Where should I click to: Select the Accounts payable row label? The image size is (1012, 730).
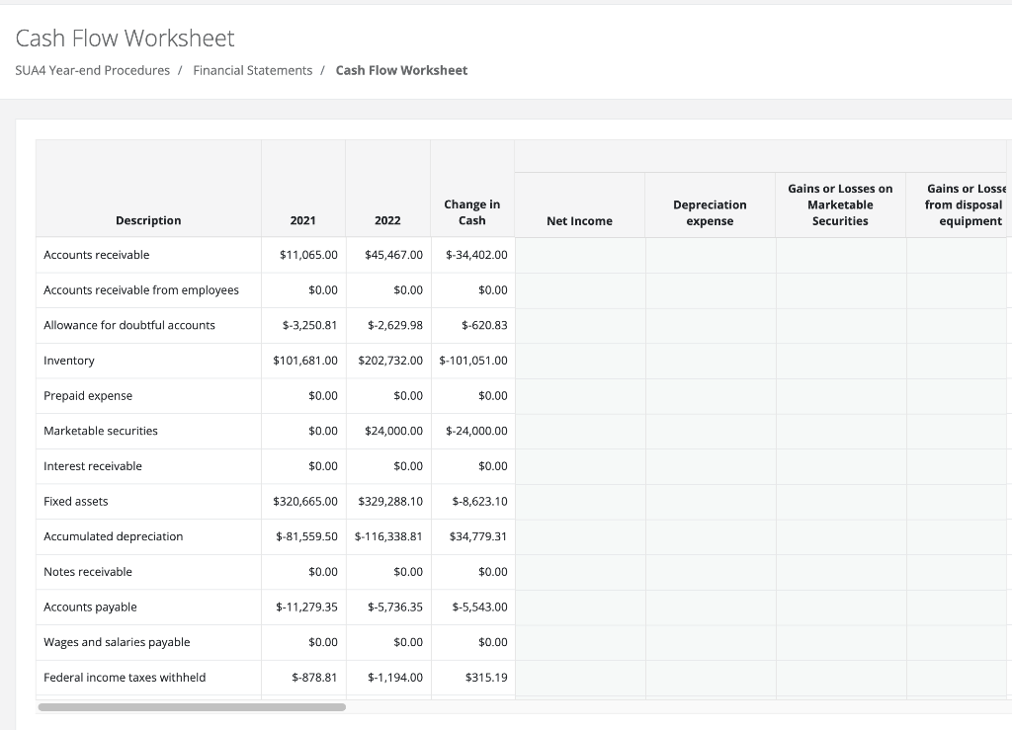coord(90,607)
